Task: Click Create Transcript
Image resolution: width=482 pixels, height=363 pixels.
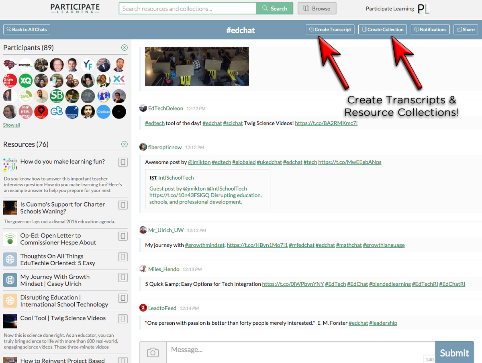Action: (x=330, y=29)
